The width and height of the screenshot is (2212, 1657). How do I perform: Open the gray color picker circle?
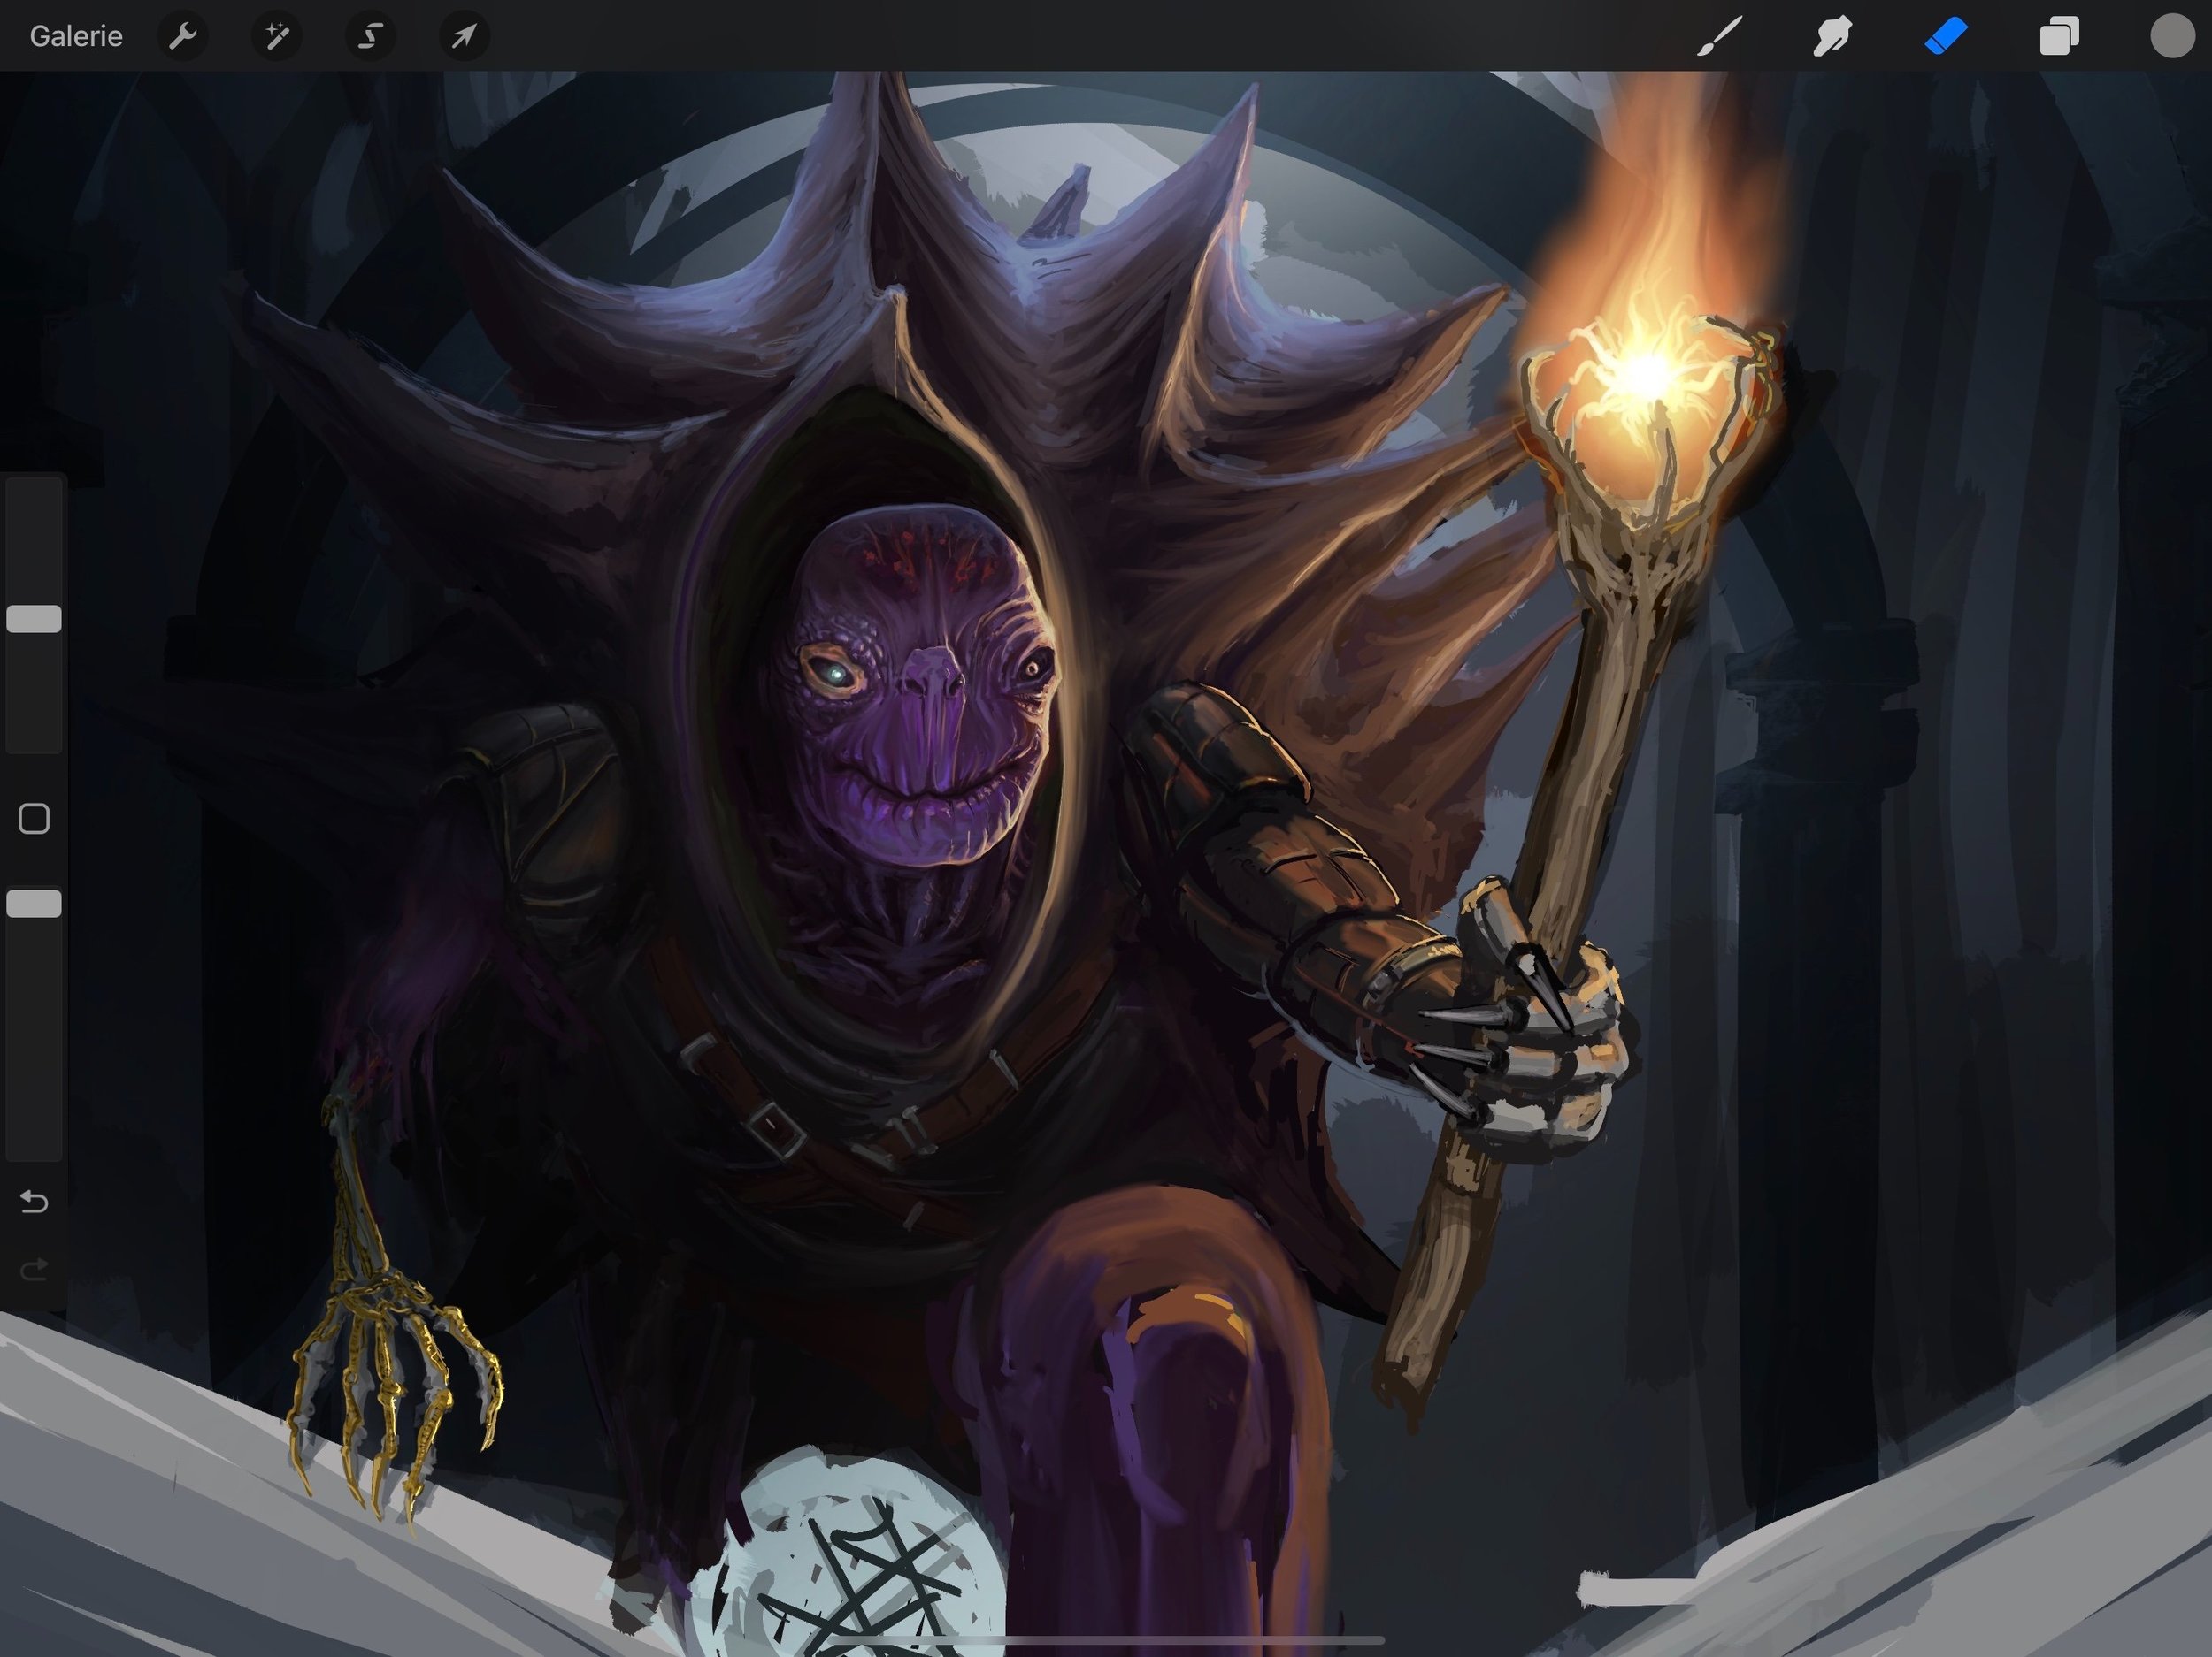coord(2171,36)
